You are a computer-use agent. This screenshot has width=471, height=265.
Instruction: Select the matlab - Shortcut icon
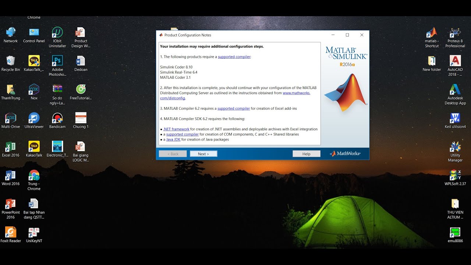pyautogui.click(x=432, y=37)
